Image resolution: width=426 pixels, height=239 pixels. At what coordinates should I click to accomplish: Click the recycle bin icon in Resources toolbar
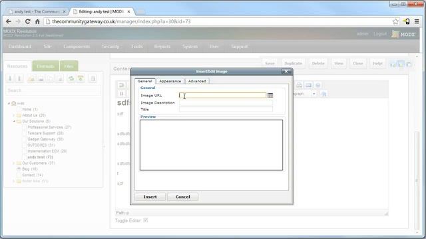(x=93, y=78)
